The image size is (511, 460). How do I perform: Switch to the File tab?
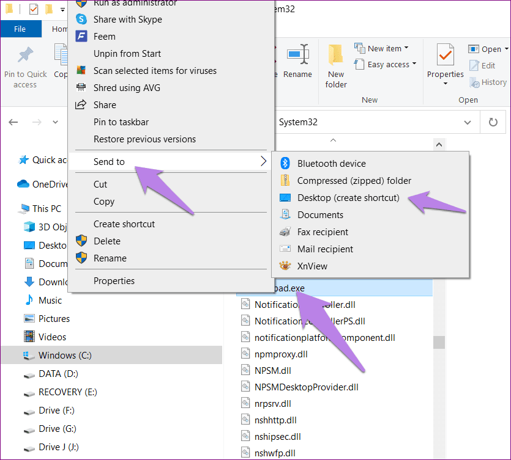(x=20, y=28)
